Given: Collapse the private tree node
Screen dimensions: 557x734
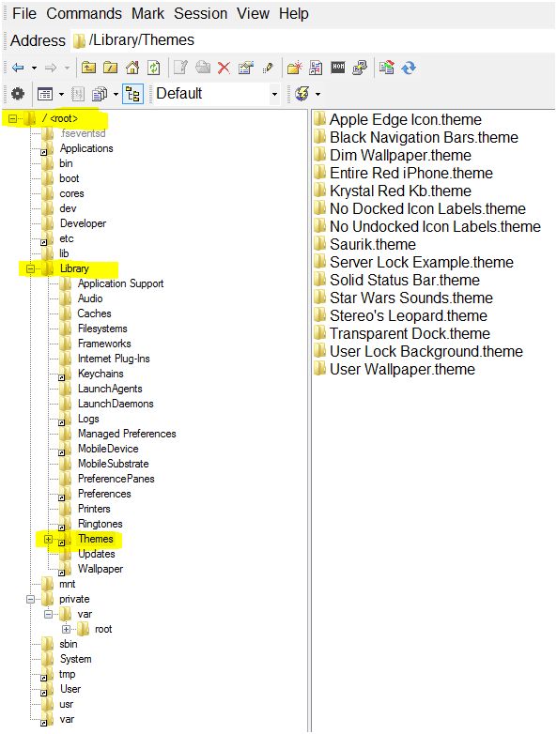Looking at the screenshot, I should (x=30, y=599).
